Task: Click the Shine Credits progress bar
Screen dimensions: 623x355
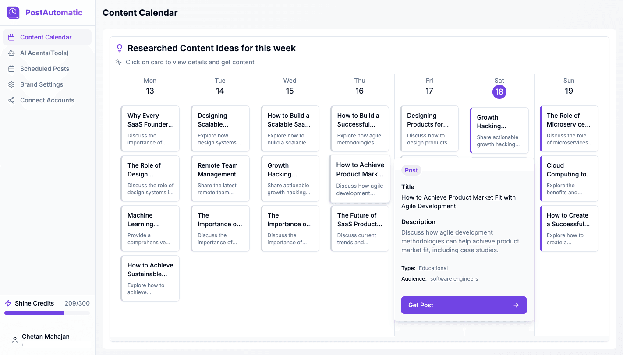Action: coord(47,313)
